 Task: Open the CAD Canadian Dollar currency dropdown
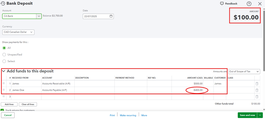18,32
